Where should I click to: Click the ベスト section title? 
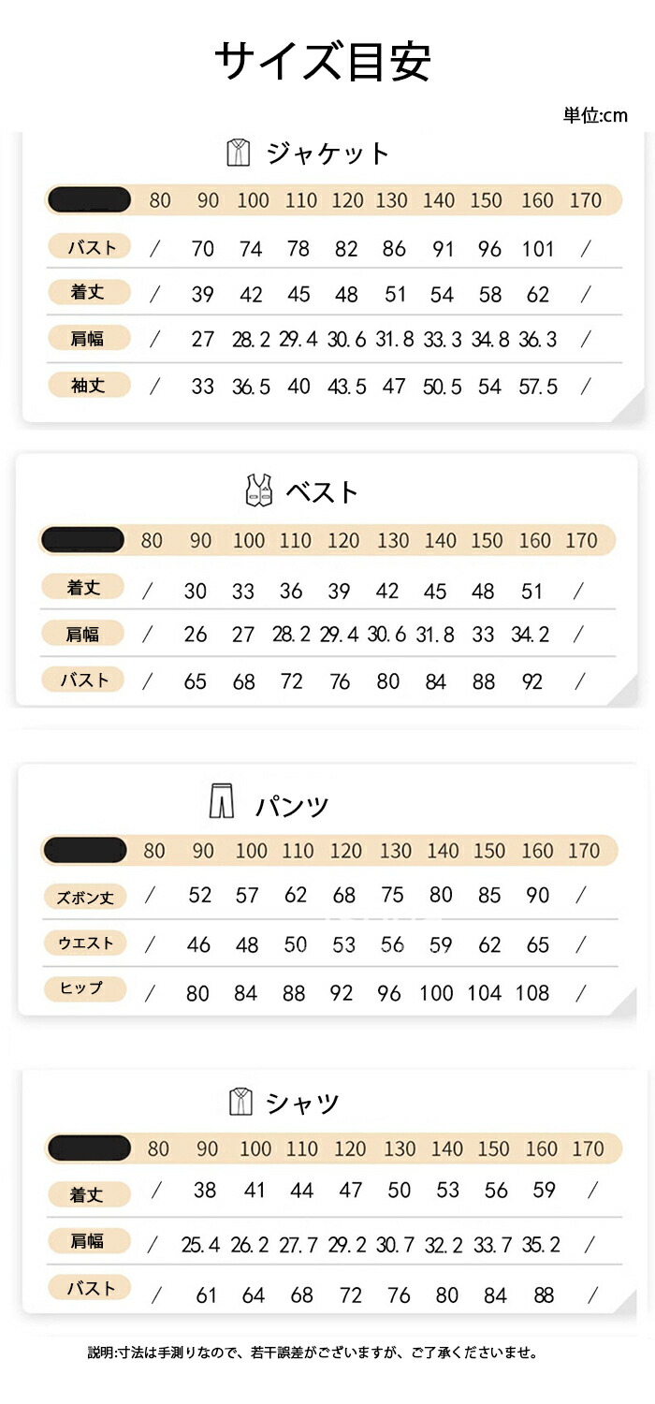[x=322, y=491]
